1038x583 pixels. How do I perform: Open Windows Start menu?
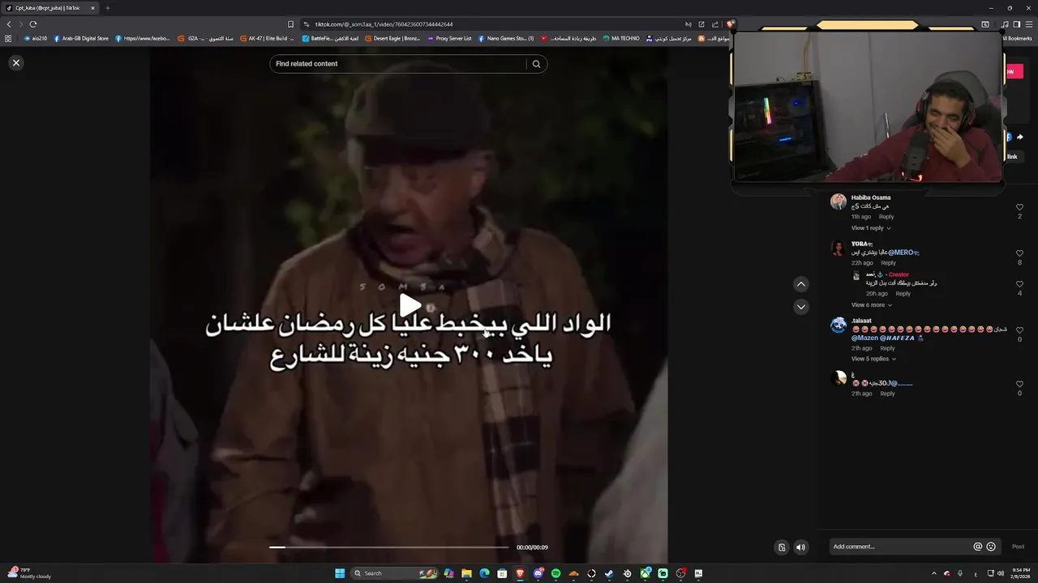pos(340,573)
